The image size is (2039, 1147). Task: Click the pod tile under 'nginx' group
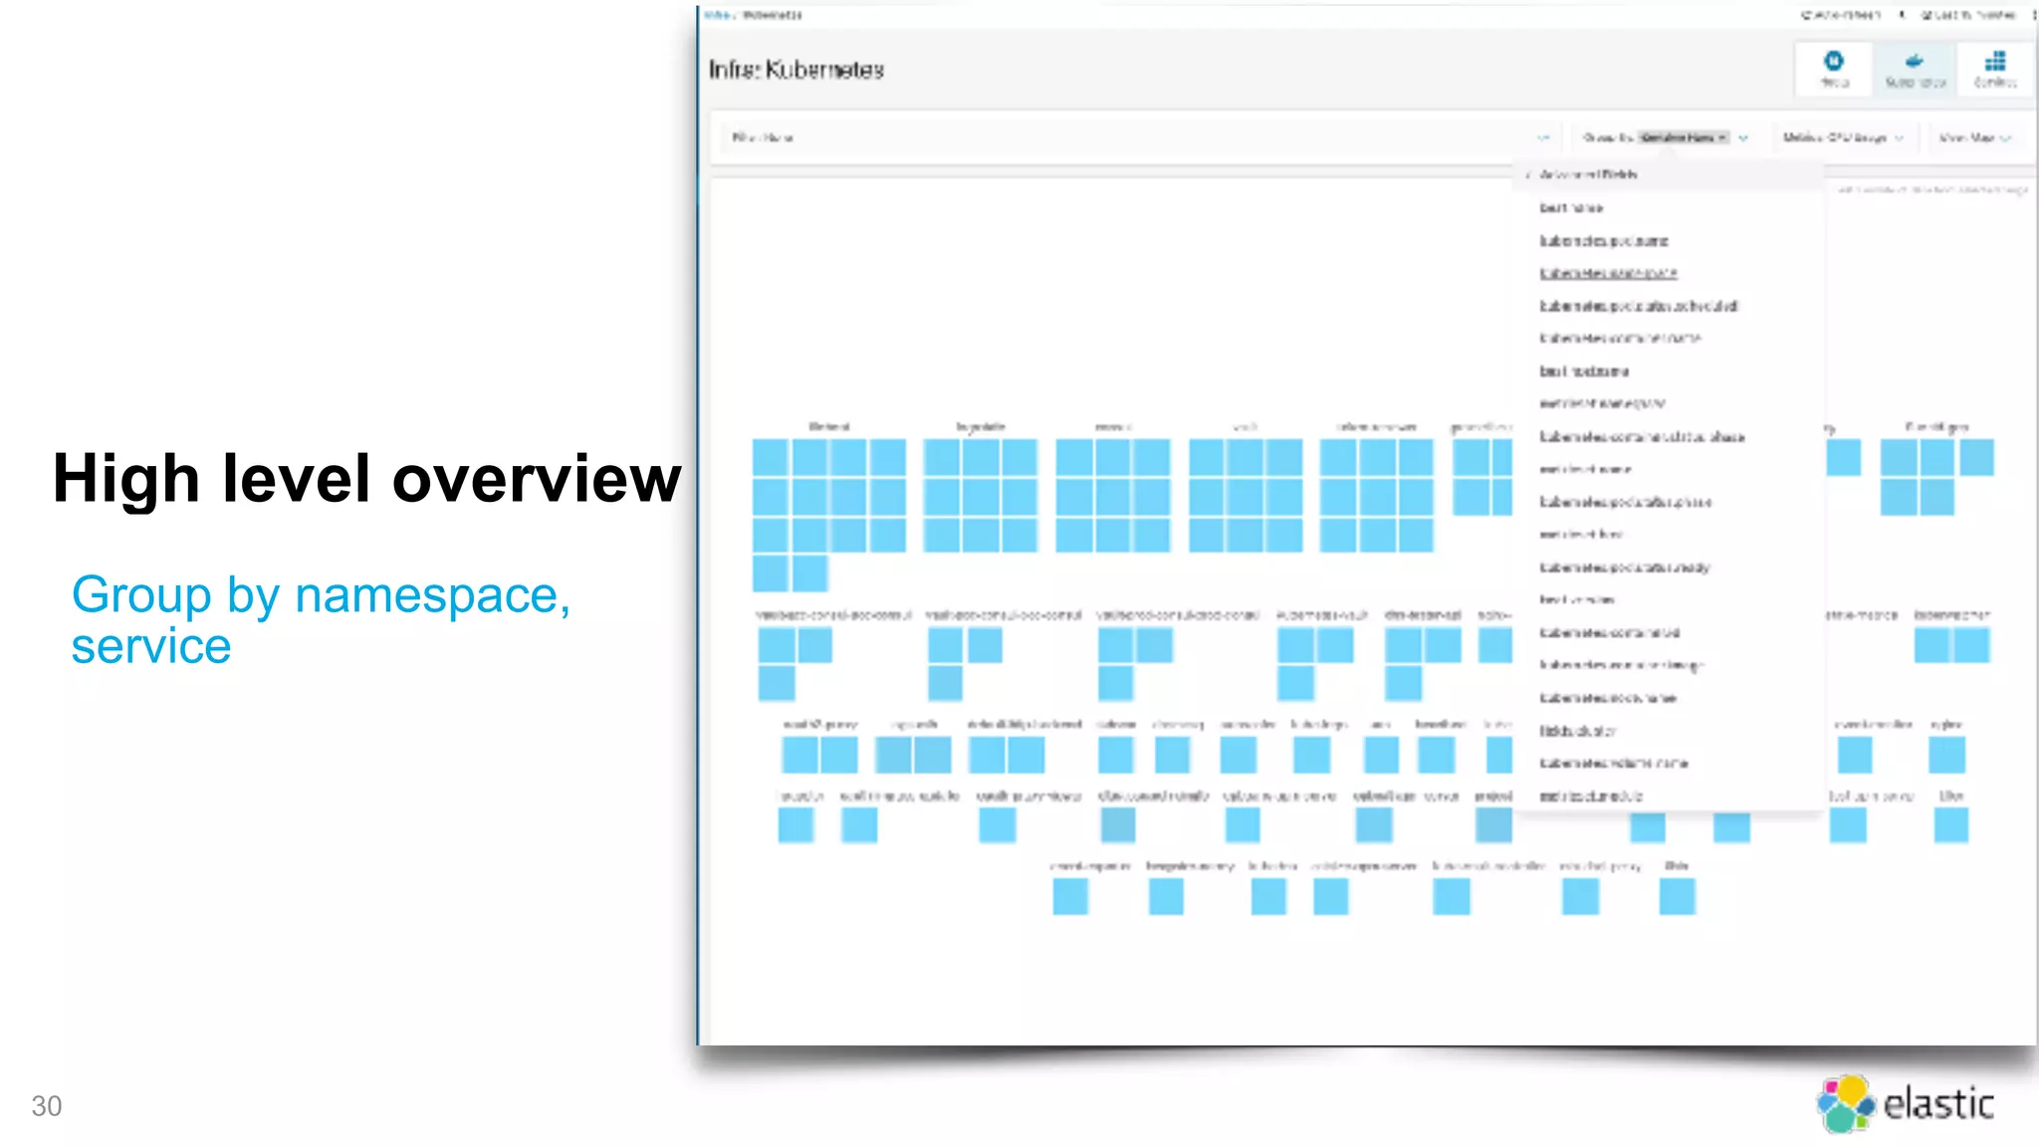pyautogui.click(x=1946, y=755)
